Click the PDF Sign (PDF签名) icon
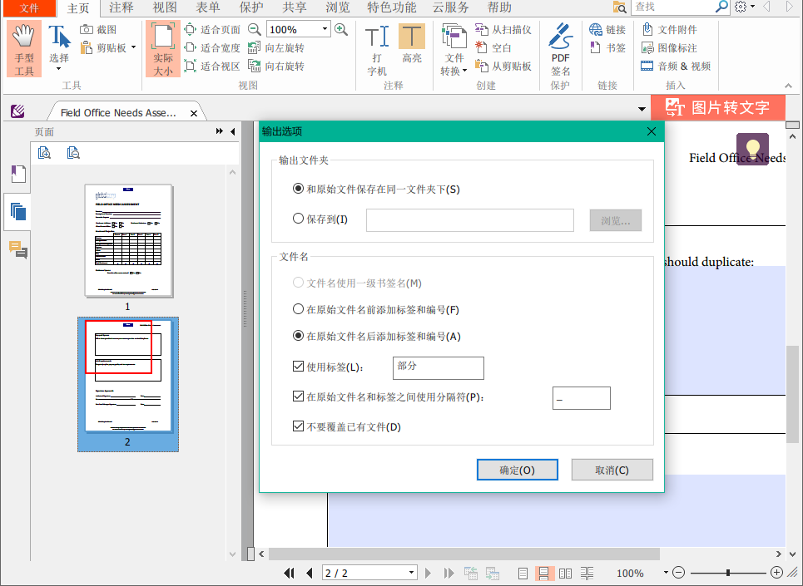803x586 pixels. (x=561, y=48)
